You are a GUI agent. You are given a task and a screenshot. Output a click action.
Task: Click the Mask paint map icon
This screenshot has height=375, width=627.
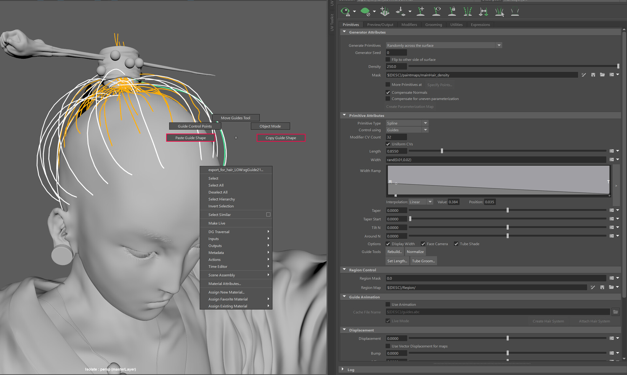(x=584, y=75)
